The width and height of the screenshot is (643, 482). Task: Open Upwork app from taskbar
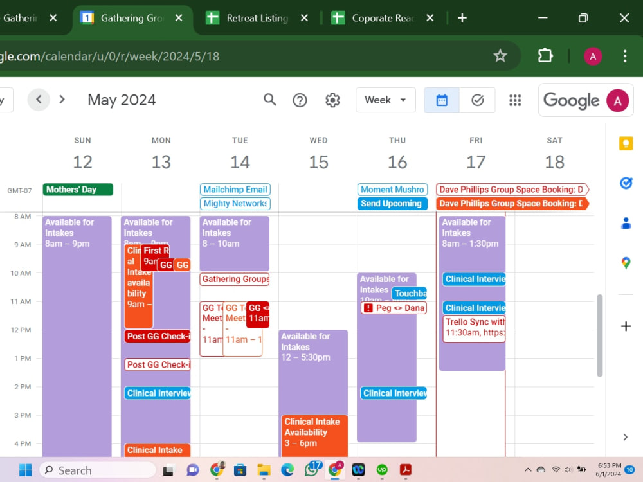(382, 470)
